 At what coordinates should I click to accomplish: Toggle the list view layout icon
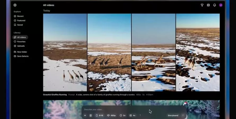pyautogui.click(x=208, y=5)
